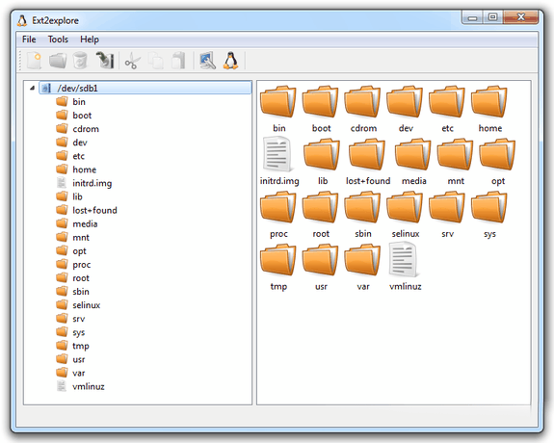Select var folder in tree

pos(70,373)
